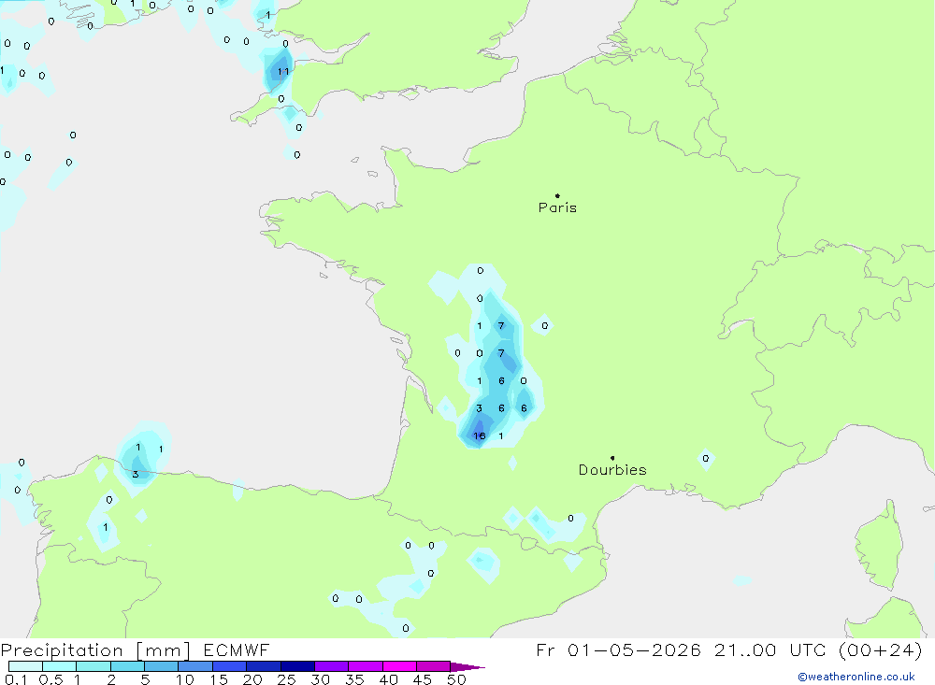The image size is (935, 685).
Task: Click the 25 to 30 mm dark blue swatch
Action: [297, 666]
